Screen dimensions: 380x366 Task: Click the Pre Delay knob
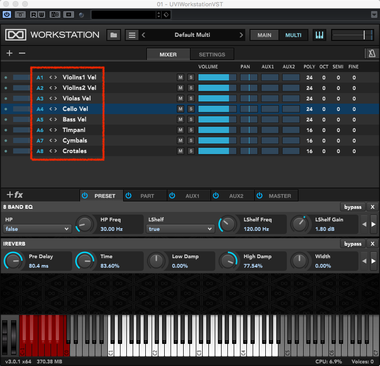[13, 261]
